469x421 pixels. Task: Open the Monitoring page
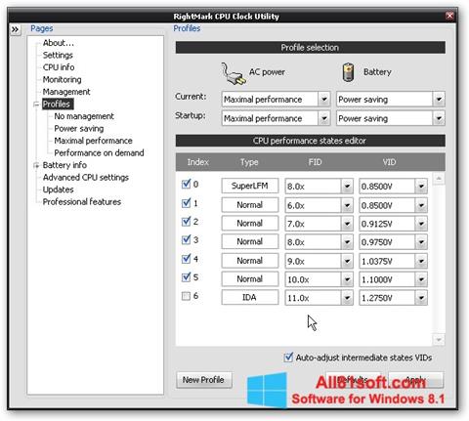click(62, 79)
